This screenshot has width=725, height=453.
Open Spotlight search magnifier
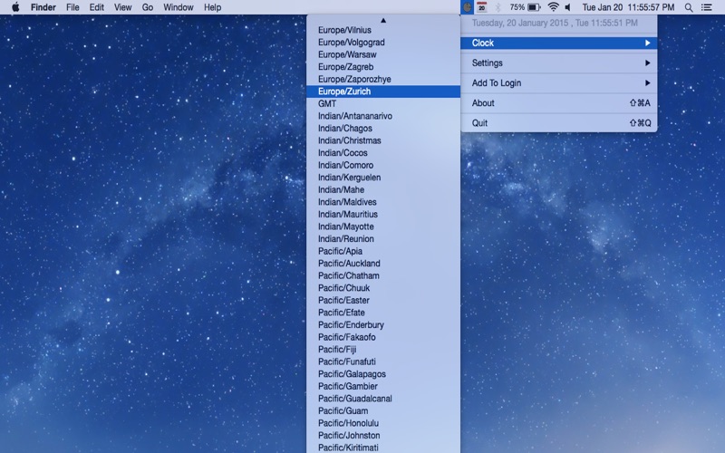click(x=689, y=7)
